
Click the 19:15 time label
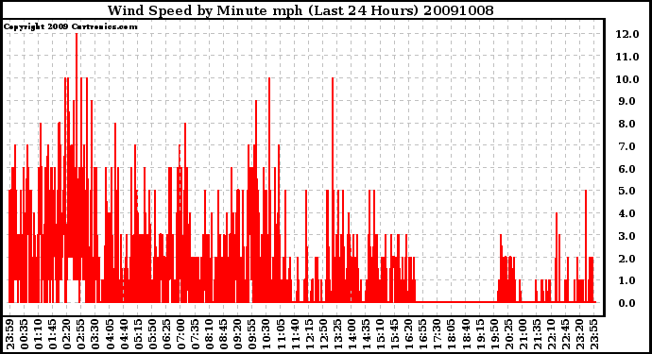click(x=479, y=335)
